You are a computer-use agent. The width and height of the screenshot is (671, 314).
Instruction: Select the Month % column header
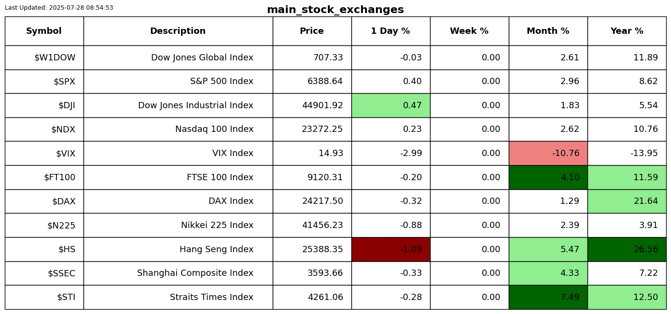point(548,31)
